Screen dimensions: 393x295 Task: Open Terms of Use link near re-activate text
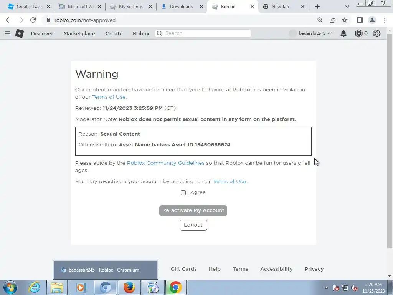(x=229, y=181)
